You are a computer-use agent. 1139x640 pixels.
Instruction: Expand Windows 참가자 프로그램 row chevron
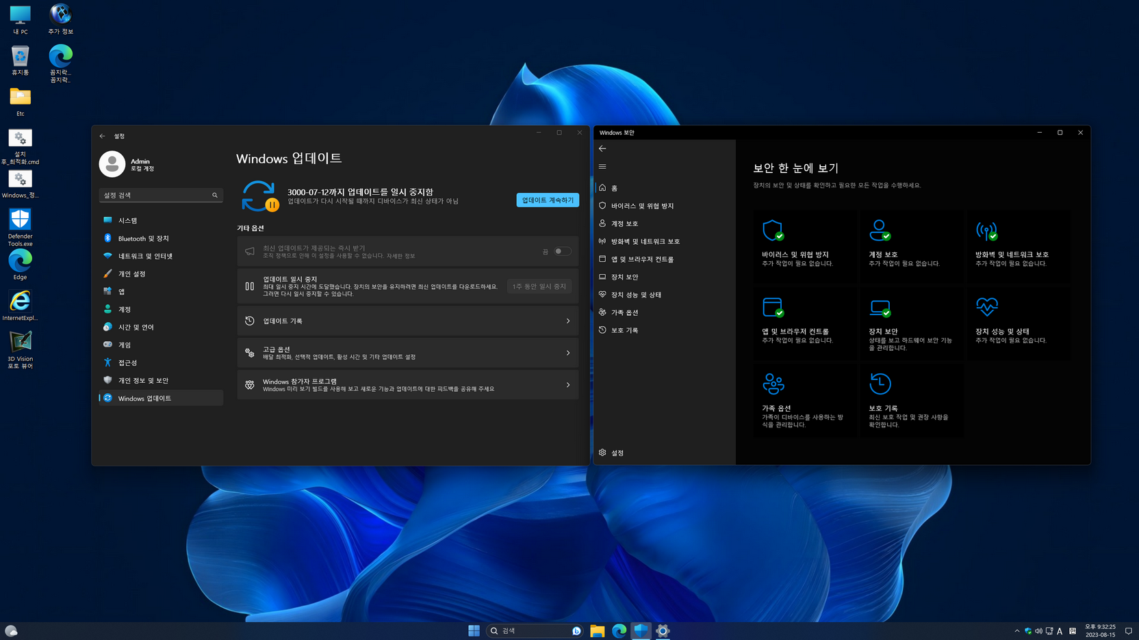click(568, 385)
